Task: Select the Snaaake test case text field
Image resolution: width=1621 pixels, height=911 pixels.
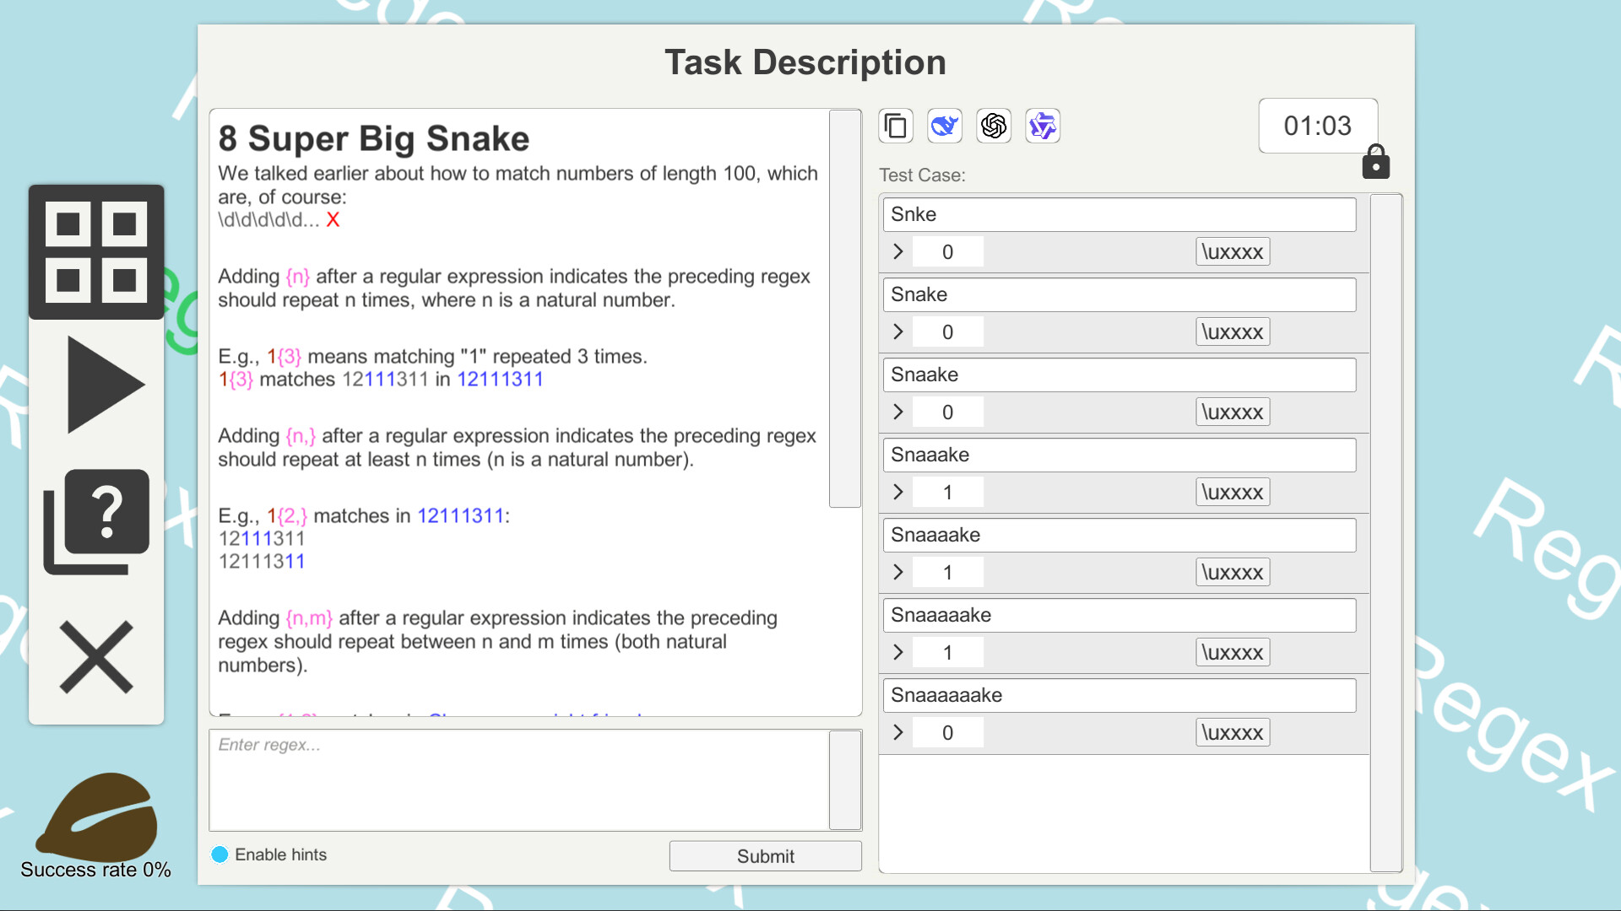Action: (x=1119, y=455)
